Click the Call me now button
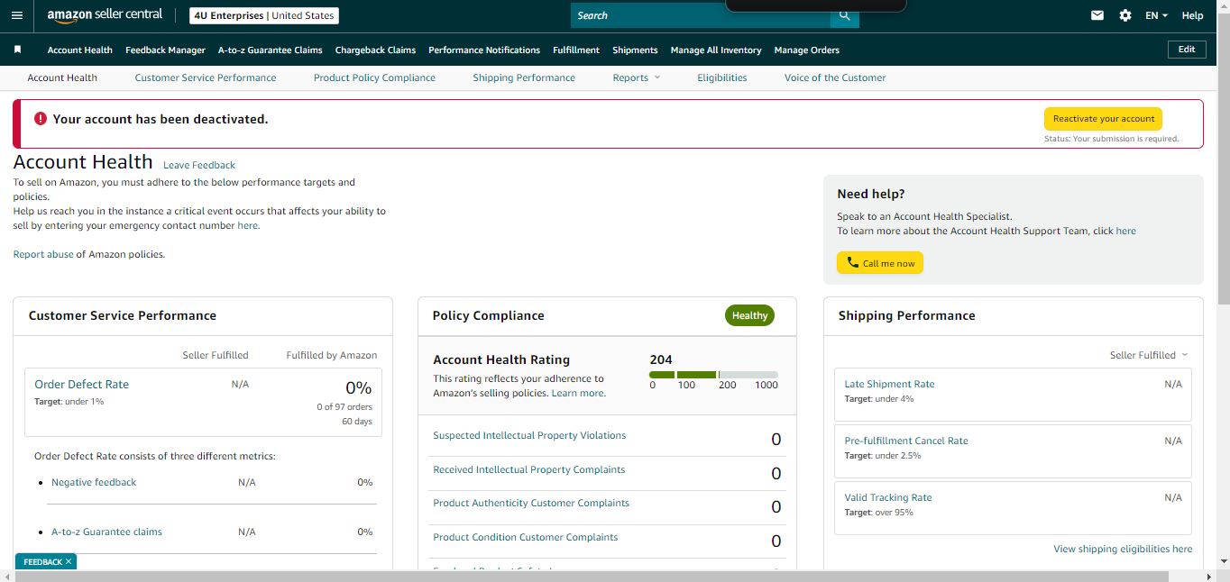 (880, 263)
